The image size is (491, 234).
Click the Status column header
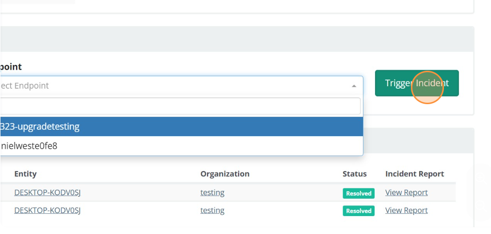(x=354, y=173)
